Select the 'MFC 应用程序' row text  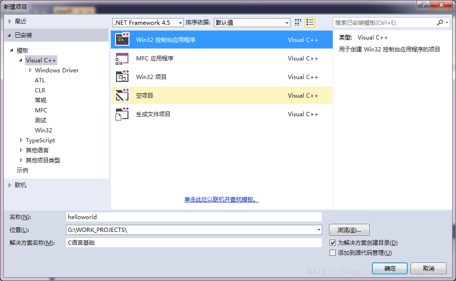pyautogui.click(x=155, y=58)
